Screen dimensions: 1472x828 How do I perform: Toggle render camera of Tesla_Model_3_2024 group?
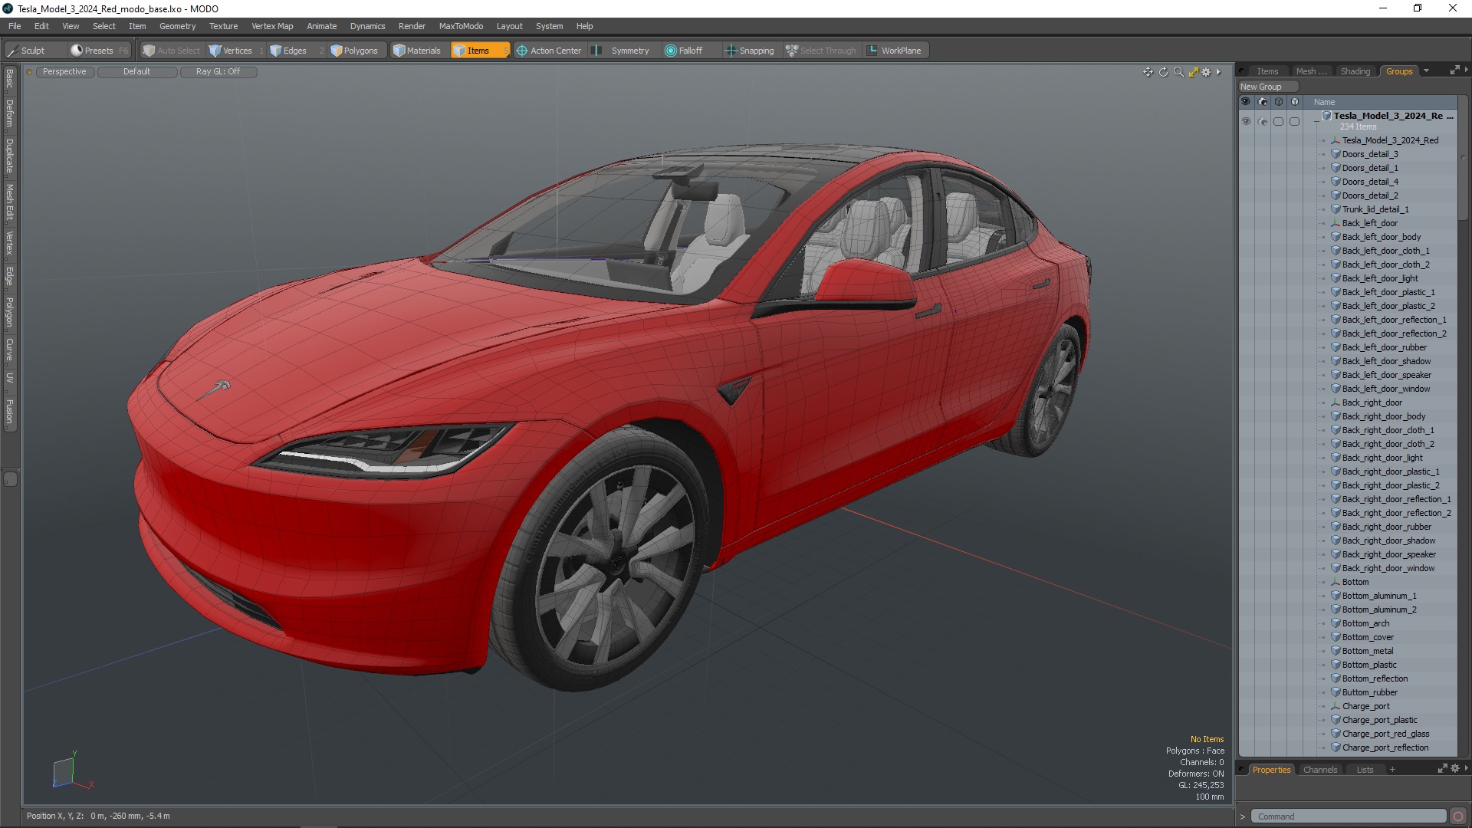click(1263, 121)
